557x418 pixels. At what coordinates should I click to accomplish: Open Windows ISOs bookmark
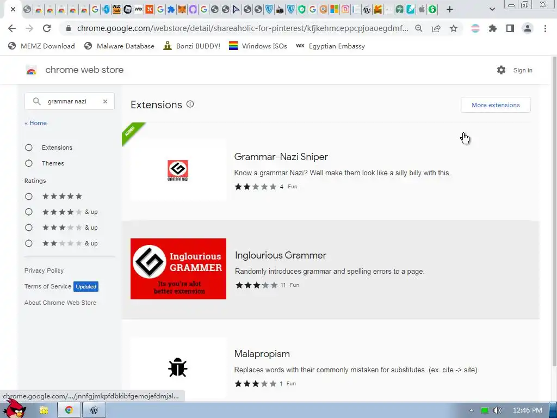click(258, 46)
